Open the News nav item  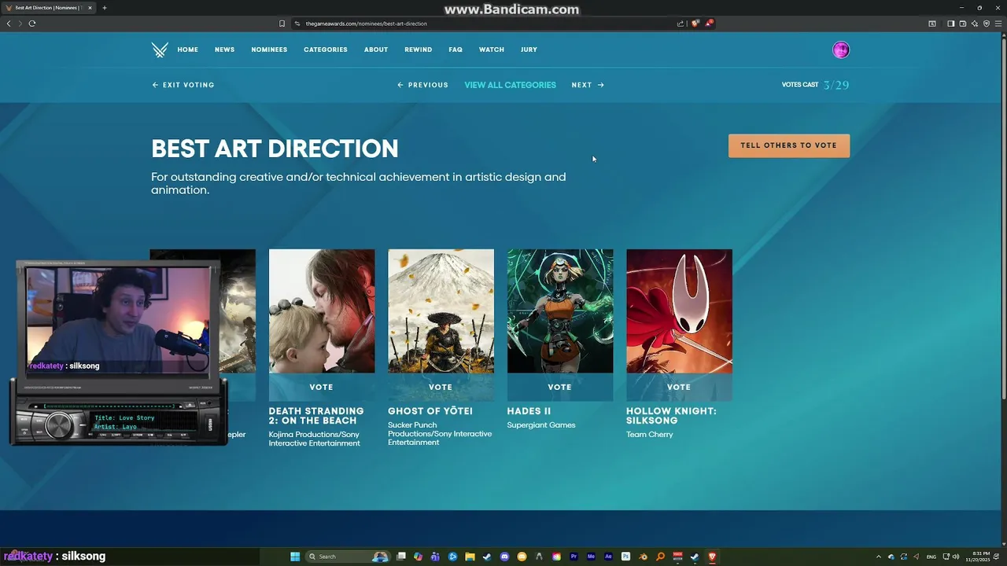[225, 50]
